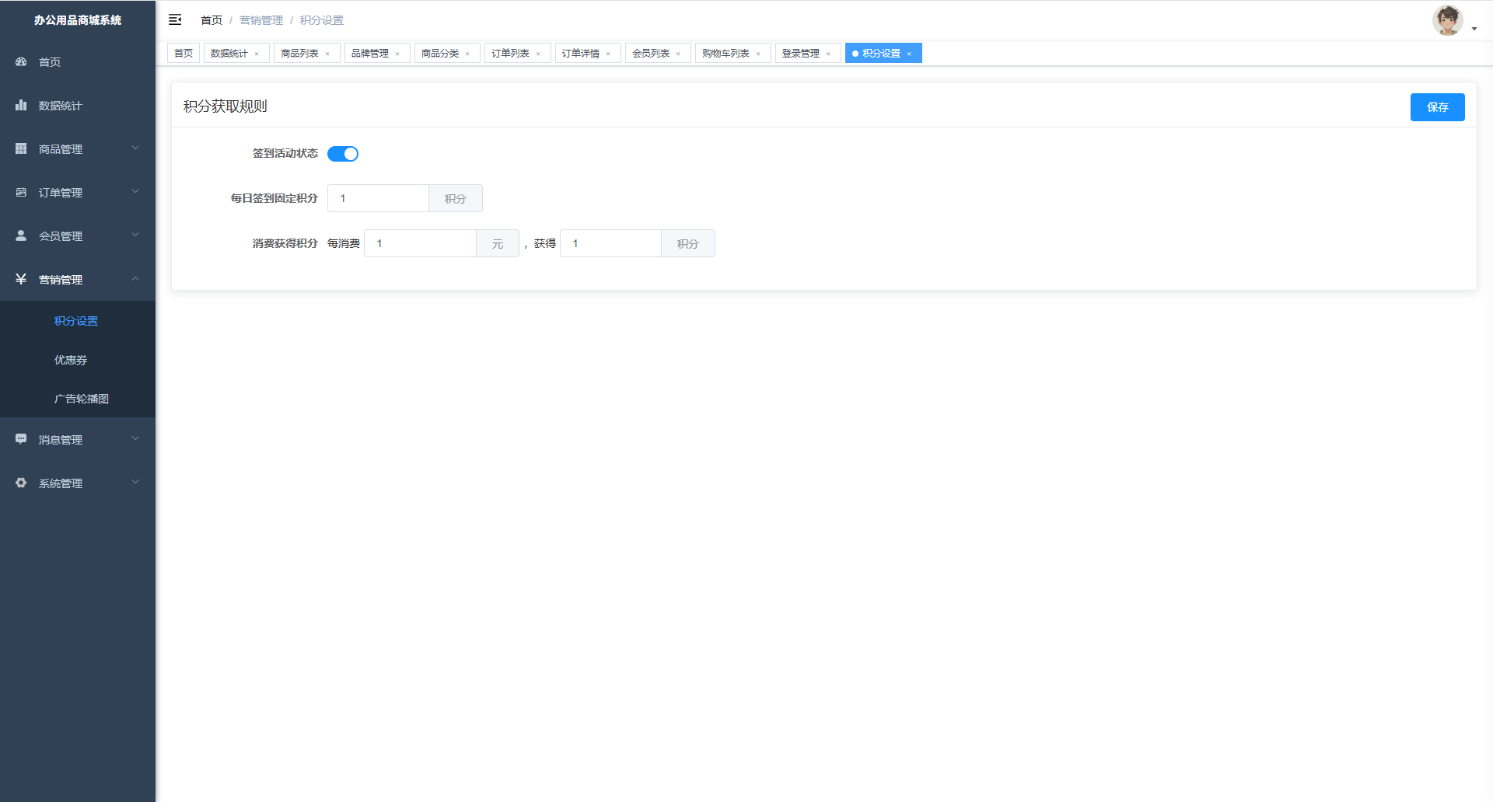This screenshot has width=1493, height=802.
Task: Open the dropdown arrow beside the avatar
Action: pos(1474,29)
